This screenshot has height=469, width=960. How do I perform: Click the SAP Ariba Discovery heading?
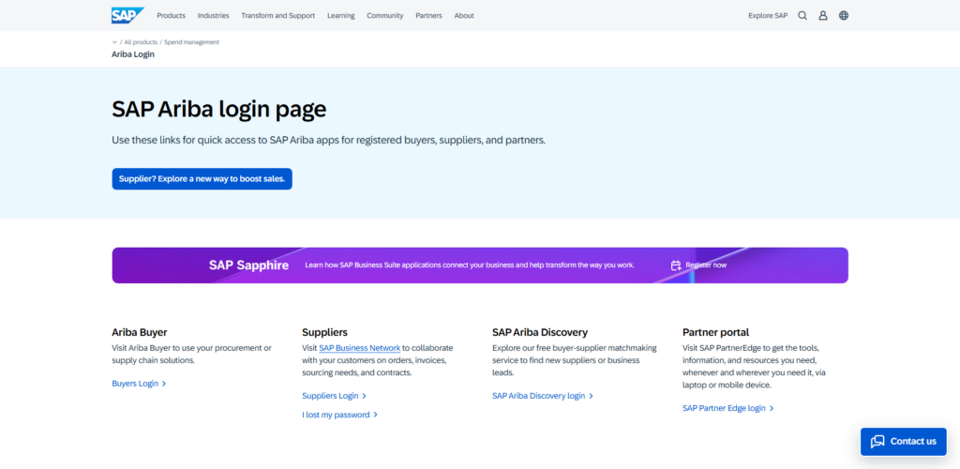539,332
